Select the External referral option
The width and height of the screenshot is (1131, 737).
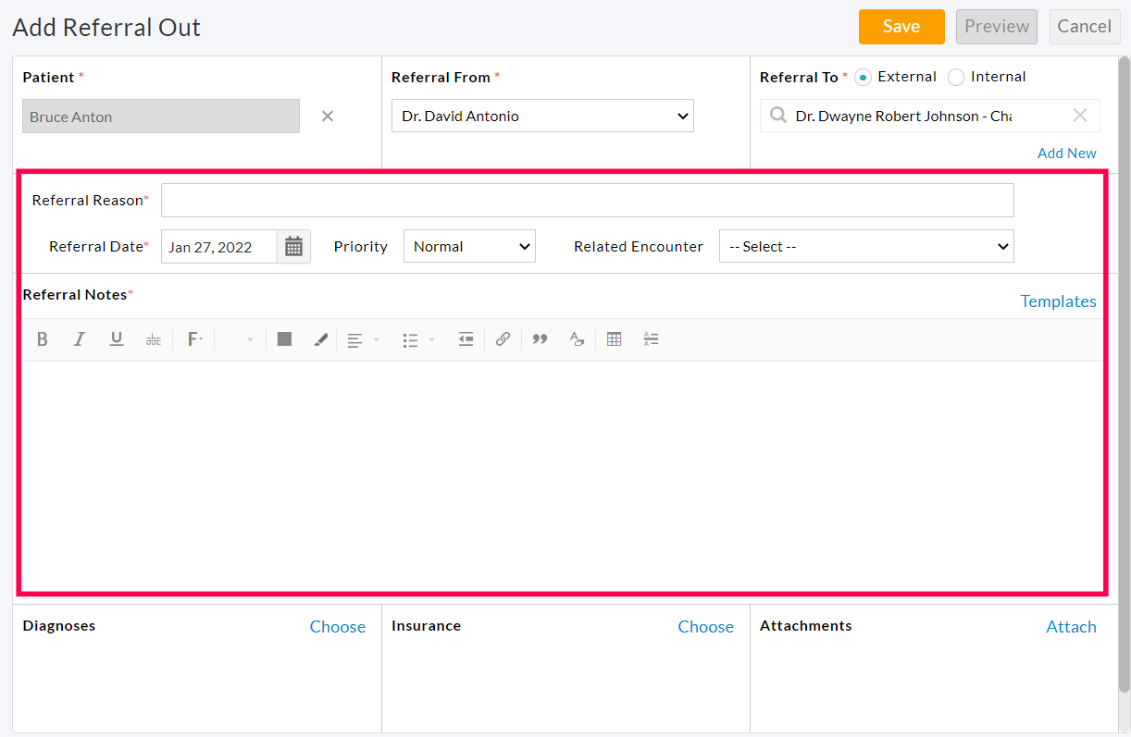(862, 77)
